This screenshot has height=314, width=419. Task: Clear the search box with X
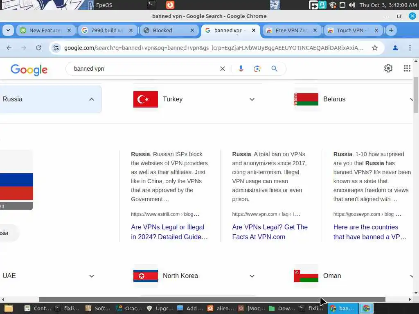click(x=222, y=69)
